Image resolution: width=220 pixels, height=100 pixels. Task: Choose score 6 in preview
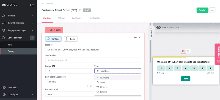click(x=202, y=68)
